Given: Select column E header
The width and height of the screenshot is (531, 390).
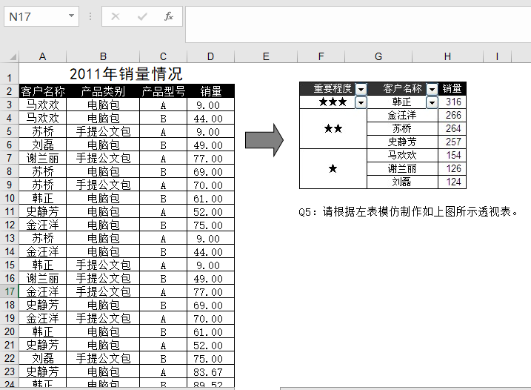Looking at the screenshot, I should [x=266, y=56].
